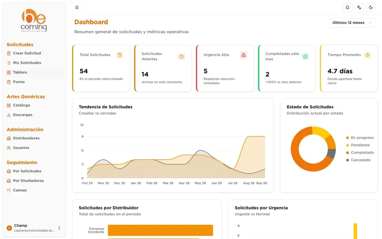Click the Solicitudes por Distribuidor heading
Screen dimensions: 382x239
pyautogui.click(x=108, y=208)
